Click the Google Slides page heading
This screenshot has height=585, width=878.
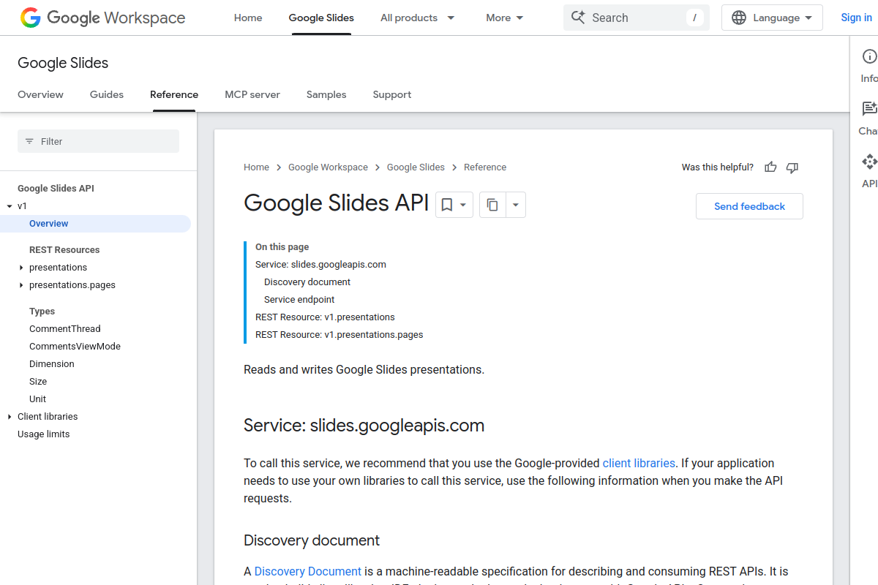click(x=63, y=63)
